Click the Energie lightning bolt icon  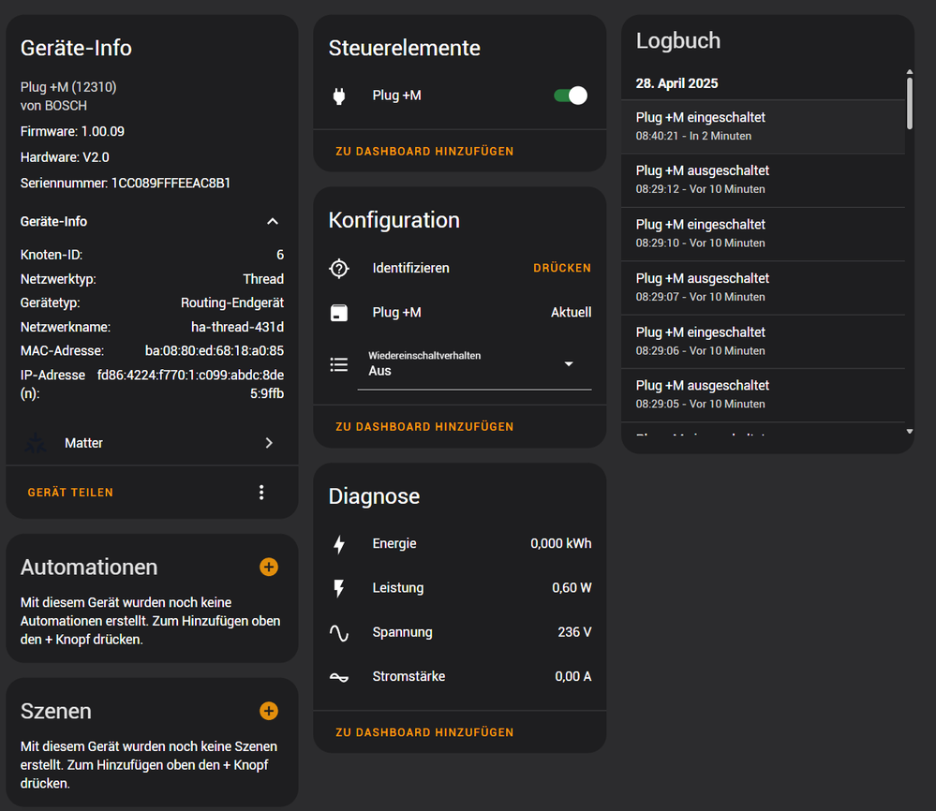(339, 544)
